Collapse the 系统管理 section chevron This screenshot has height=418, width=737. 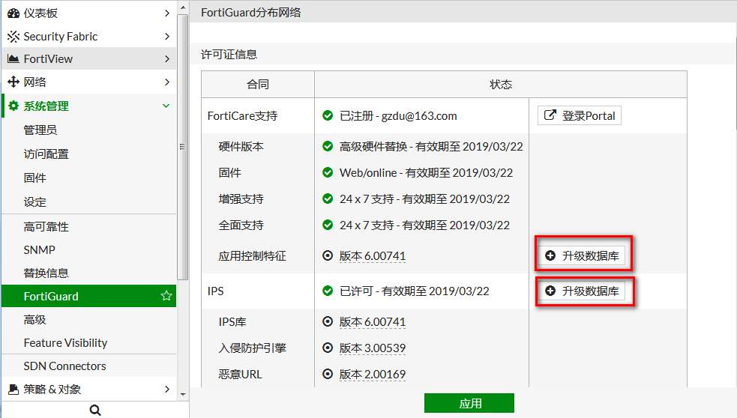point(166,106)
